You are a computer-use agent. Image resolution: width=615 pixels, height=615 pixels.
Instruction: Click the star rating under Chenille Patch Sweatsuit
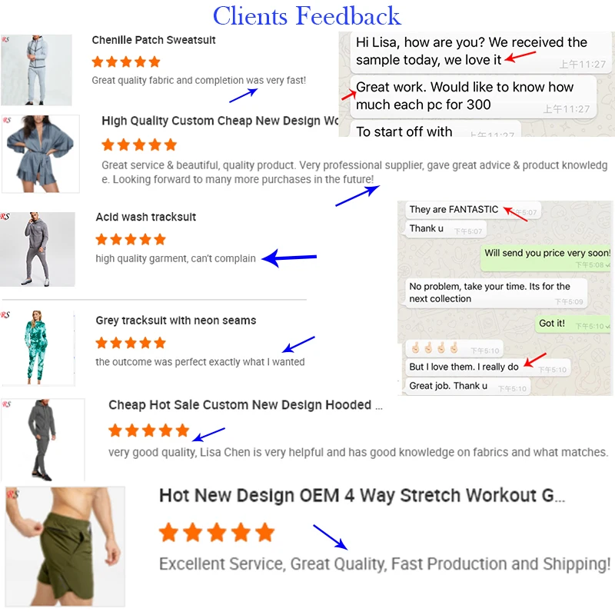point(126,61)
